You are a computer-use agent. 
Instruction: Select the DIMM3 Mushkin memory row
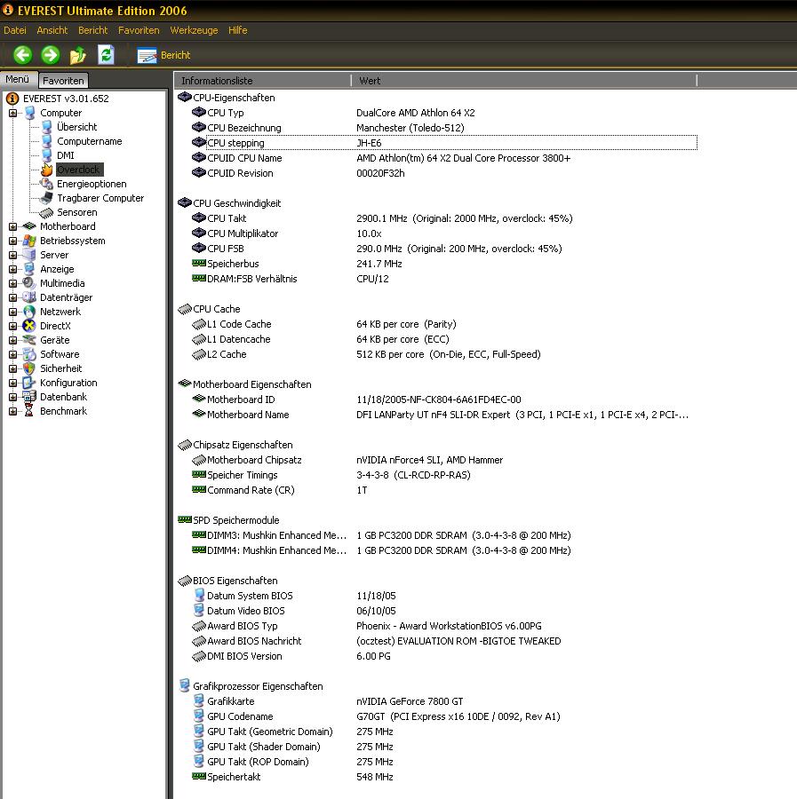point(444,535)
